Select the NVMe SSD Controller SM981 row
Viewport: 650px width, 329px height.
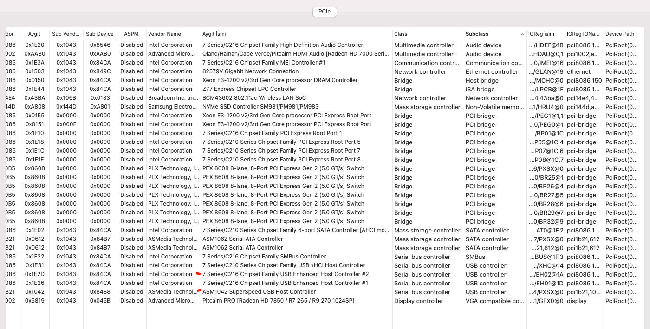pyautogui.click(x=260, y=107)
